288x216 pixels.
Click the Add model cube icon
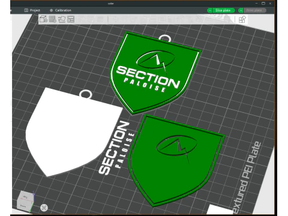point(43,19)
